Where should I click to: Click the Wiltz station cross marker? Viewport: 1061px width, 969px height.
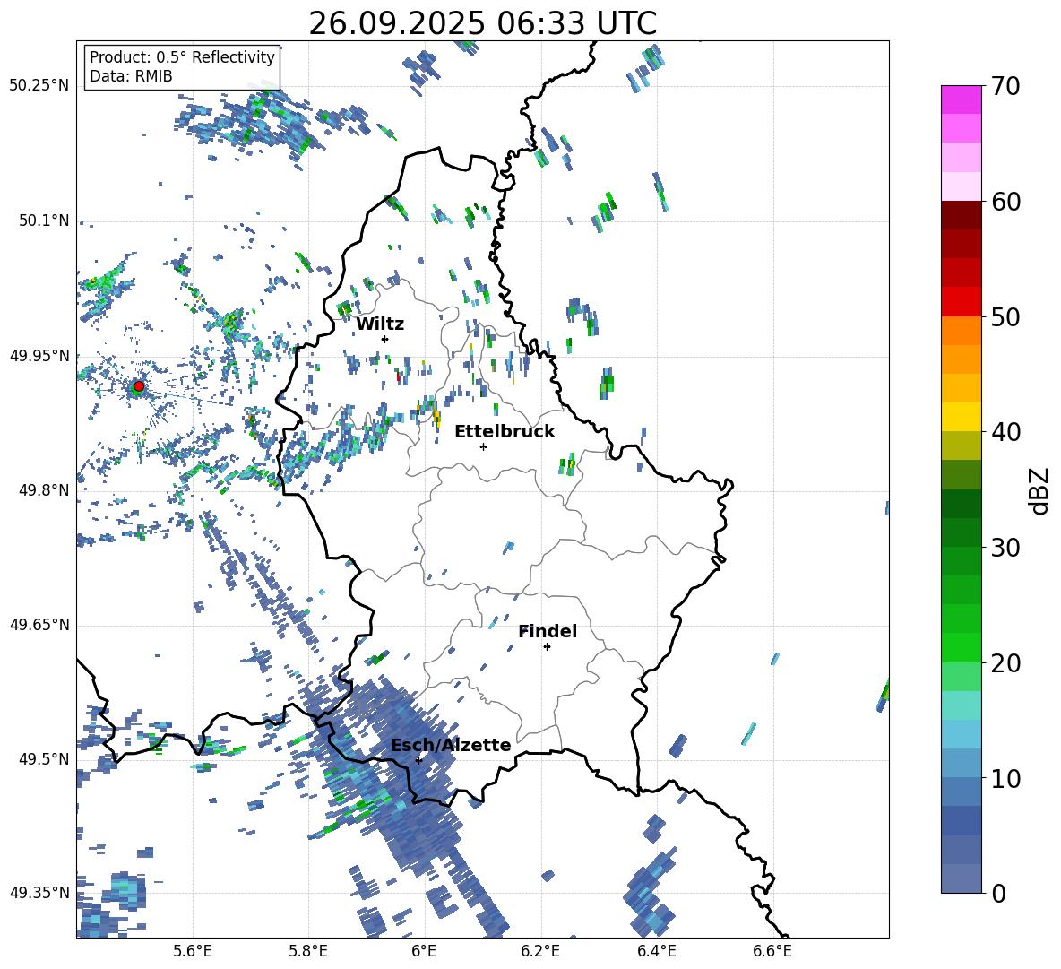[385, 339]
